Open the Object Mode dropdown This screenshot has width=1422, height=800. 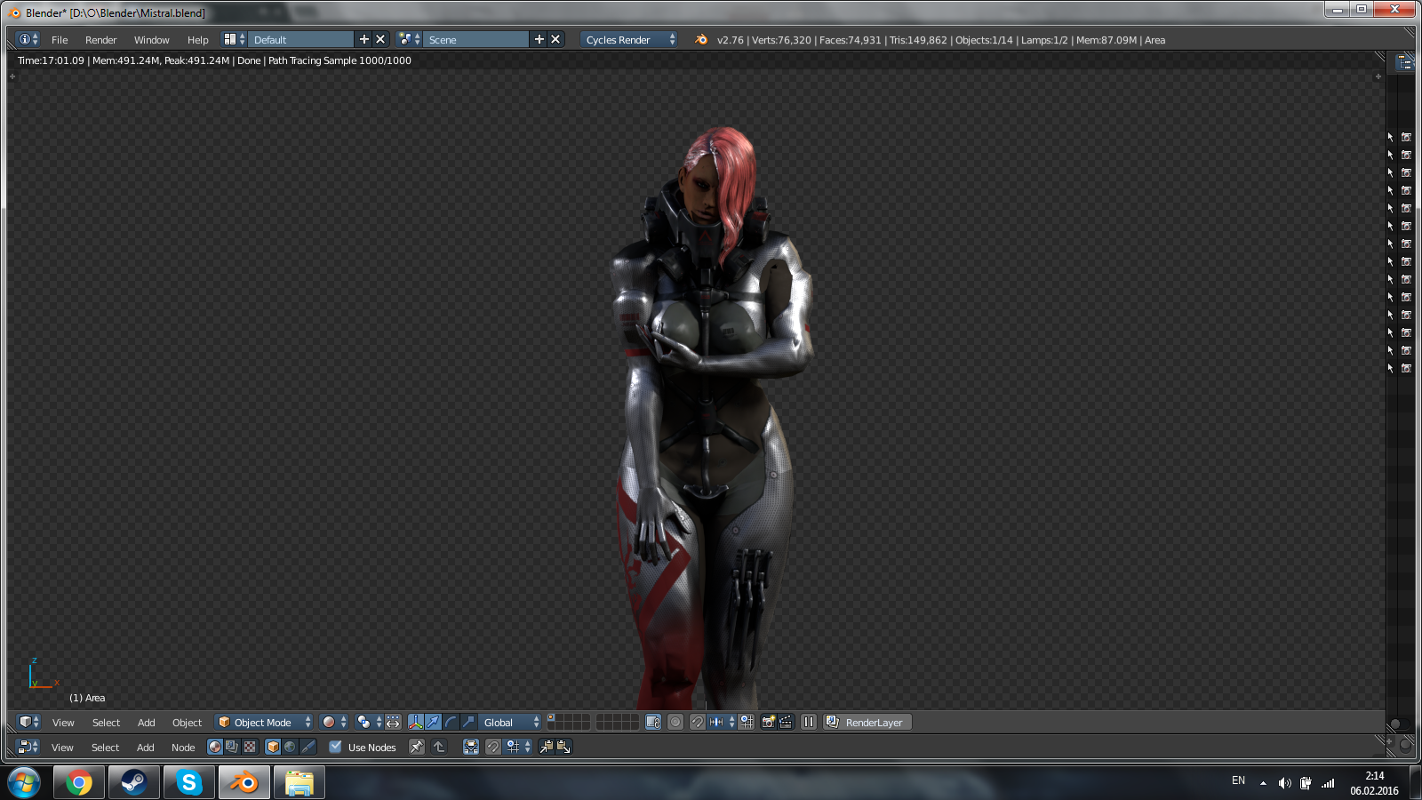point(265,722)
